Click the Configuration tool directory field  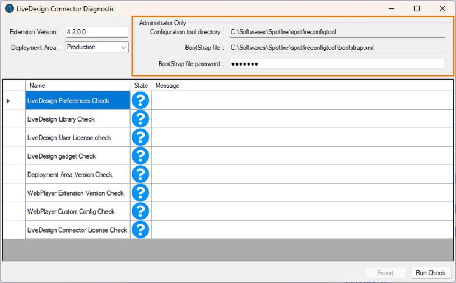(x=337, y=32)
